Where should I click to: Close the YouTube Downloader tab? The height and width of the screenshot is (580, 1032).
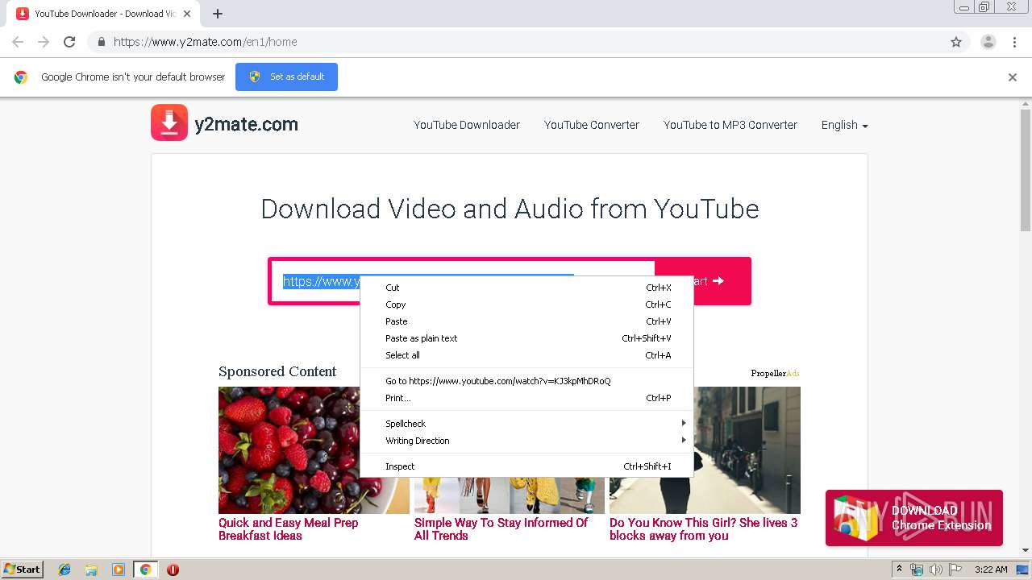187,14
